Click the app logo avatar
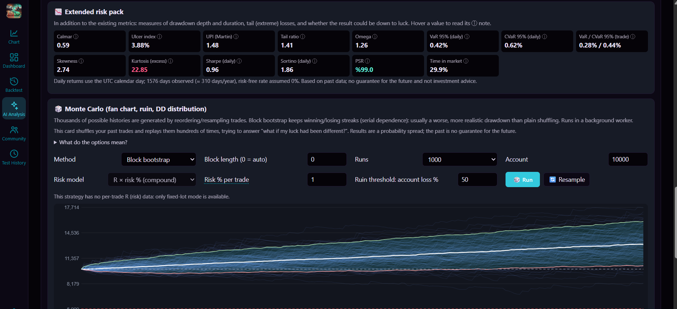 14,11
